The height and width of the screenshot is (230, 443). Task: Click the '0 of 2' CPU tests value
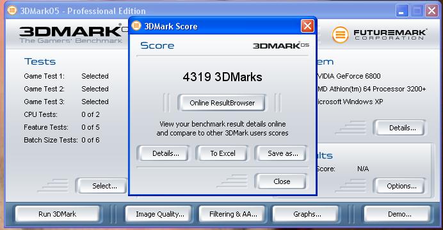[90, 114]
